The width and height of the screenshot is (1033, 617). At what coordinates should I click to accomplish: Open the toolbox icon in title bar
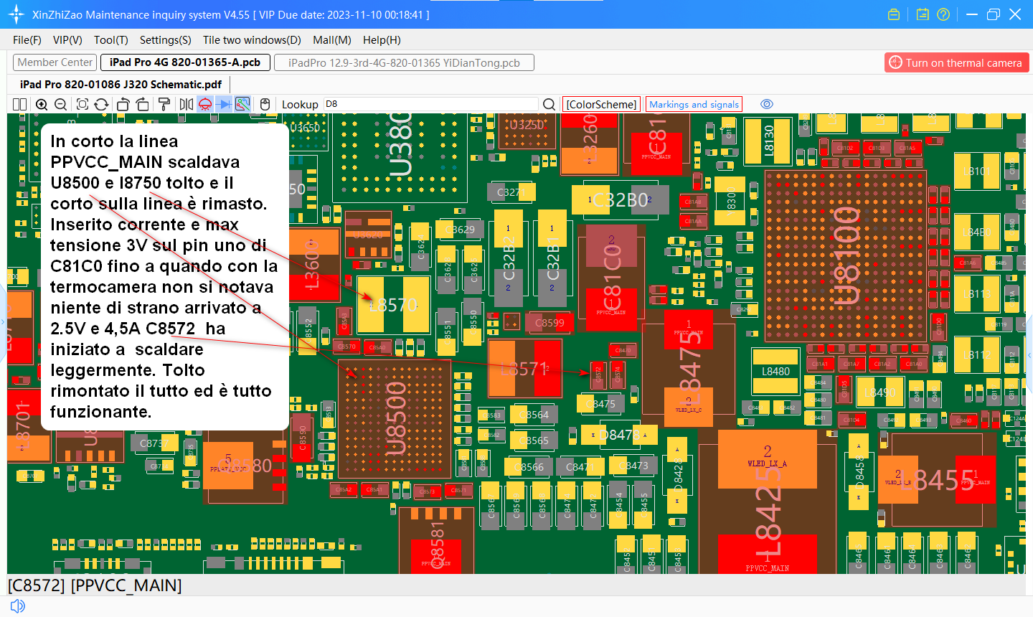[894, 14]
